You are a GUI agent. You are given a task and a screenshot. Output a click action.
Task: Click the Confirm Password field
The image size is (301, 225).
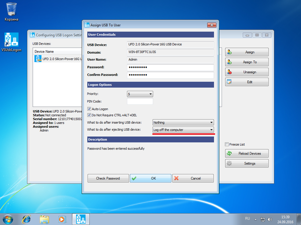point(171,75)
